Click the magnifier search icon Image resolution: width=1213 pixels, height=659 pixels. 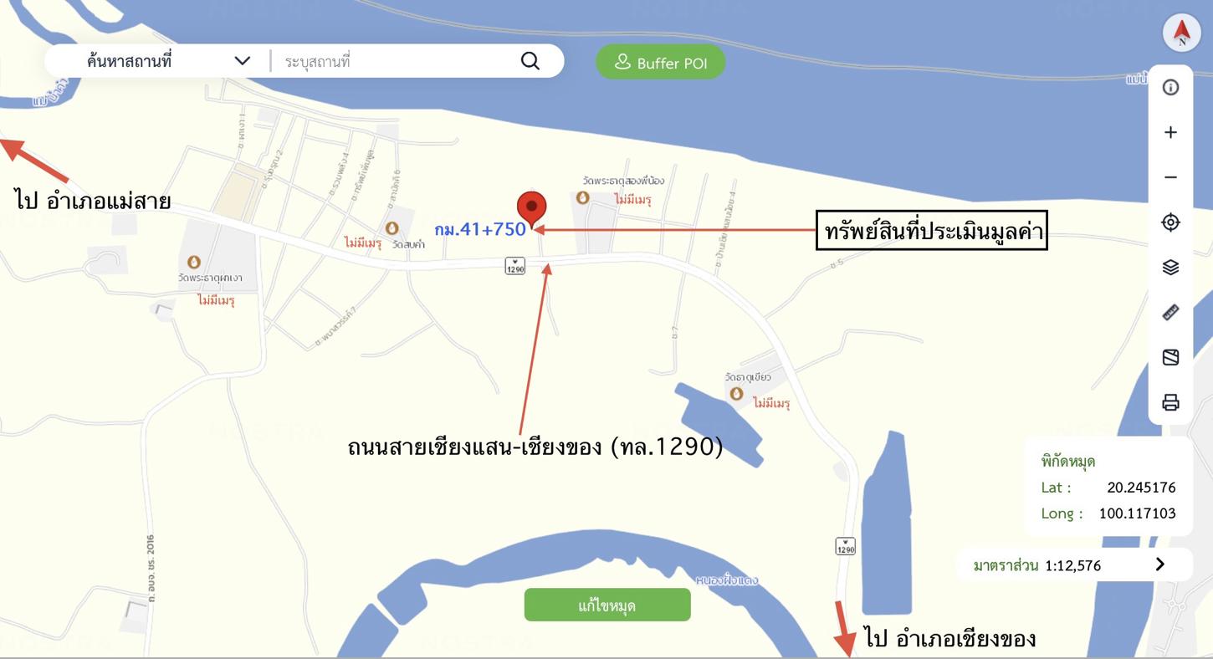tap(530, 61)
